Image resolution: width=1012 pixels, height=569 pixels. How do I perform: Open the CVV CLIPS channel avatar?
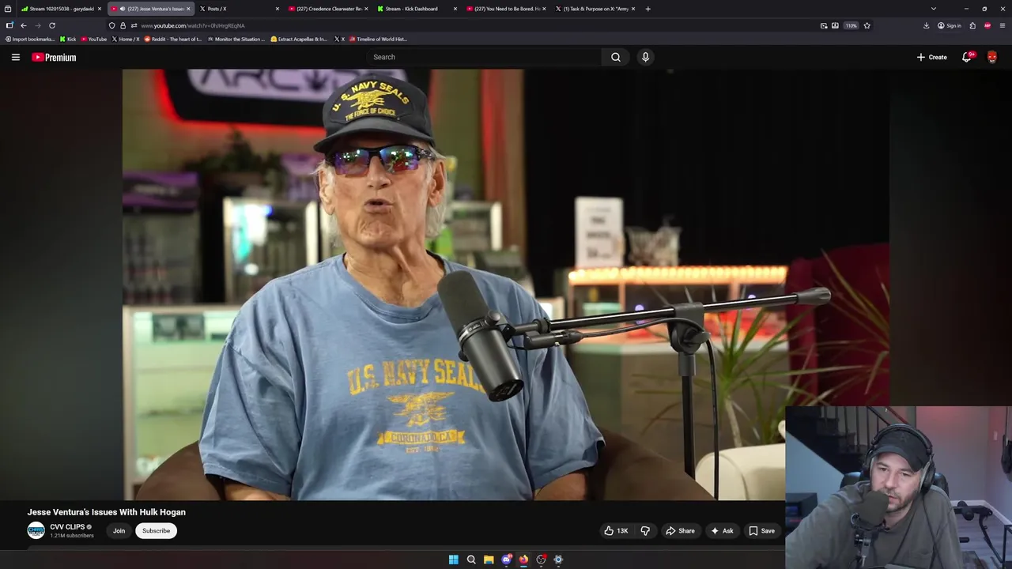pos(36,530)
